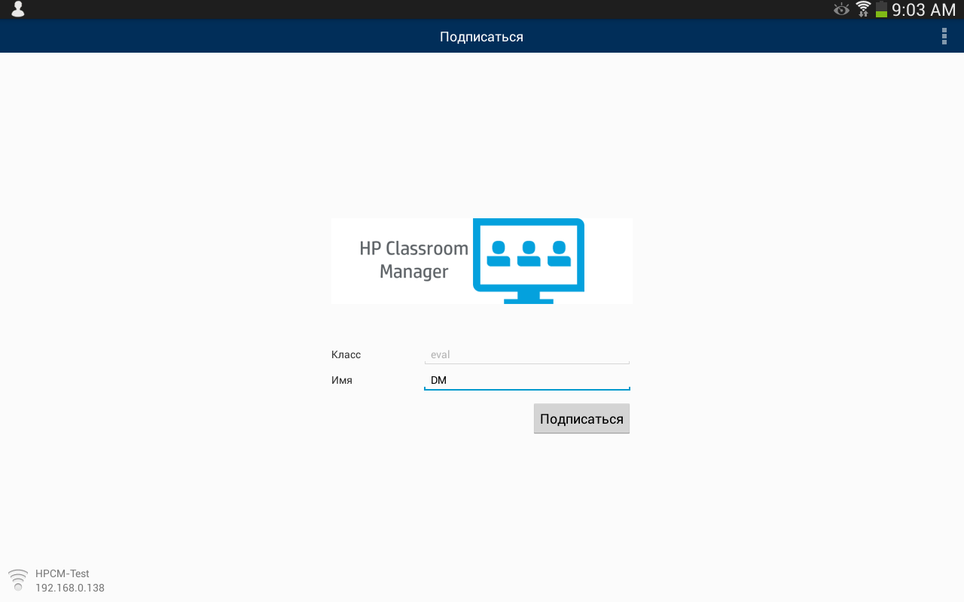Screen dimensions: 964x602
Task: Tap the eye smart-stay status icon
Action: coord(841,9)
